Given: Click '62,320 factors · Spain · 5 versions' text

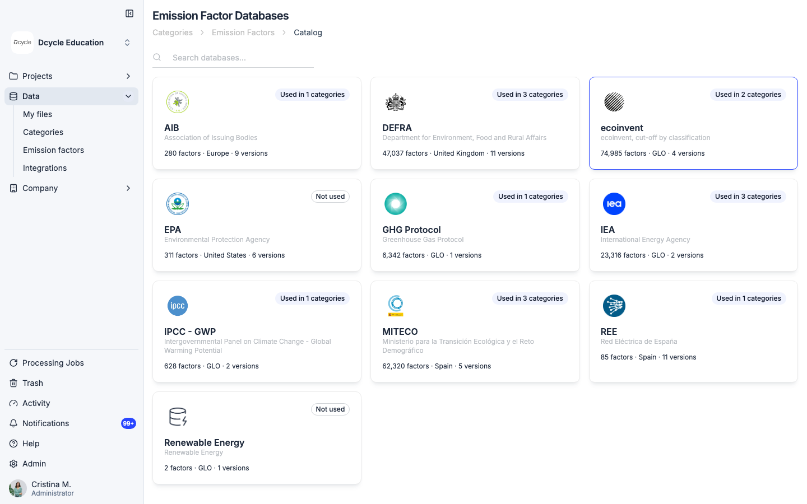Looking at the screenshot, I should 437,366.
